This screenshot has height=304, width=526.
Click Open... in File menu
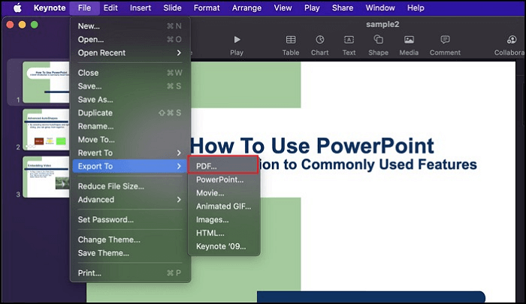pyautogui.click(x=129, y=40)
